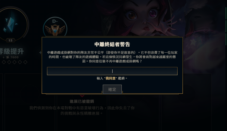The height and width of the screenshot is (131, 227).
Task: Click the blue essence burst icon beside 7600
Action: pos(8,57)
